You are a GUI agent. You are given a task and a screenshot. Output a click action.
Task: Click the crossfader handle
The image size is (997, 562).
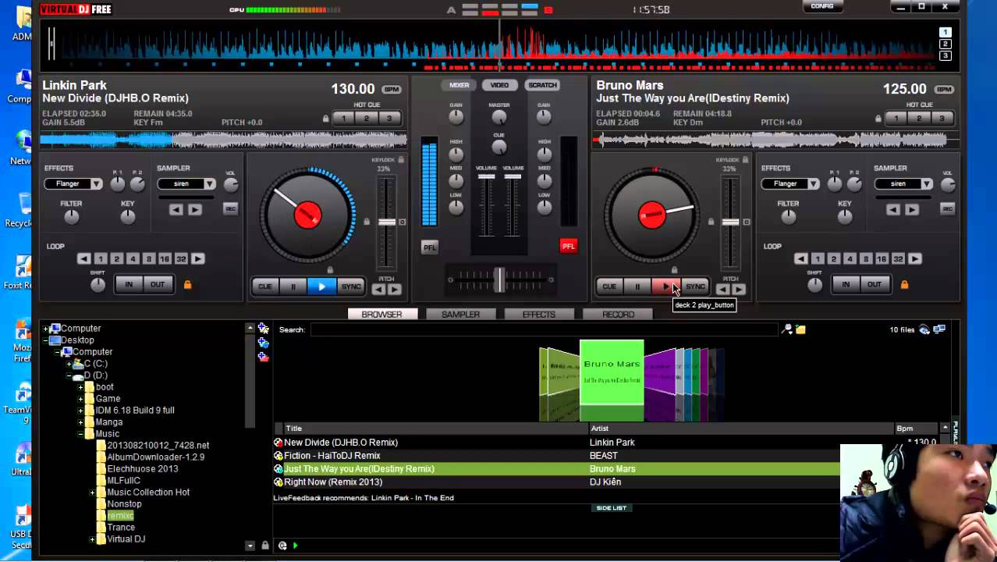(499, 279)
